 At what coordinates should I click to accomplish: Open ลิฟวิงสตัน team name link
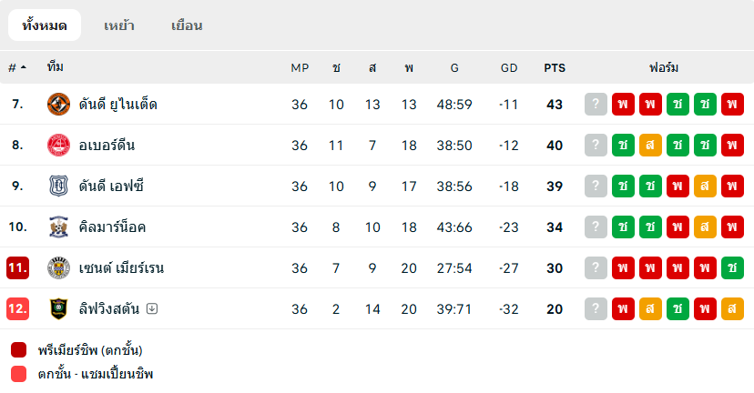109,308
